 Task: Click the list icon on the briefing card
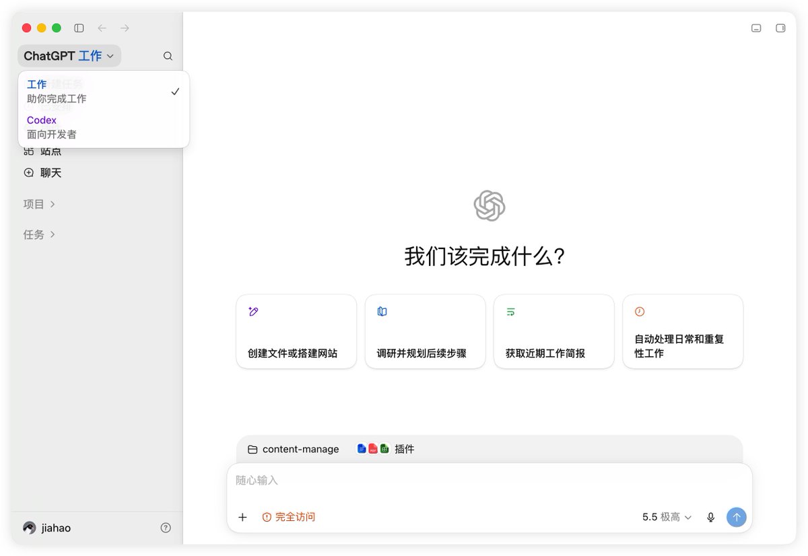tap(511, 312)
